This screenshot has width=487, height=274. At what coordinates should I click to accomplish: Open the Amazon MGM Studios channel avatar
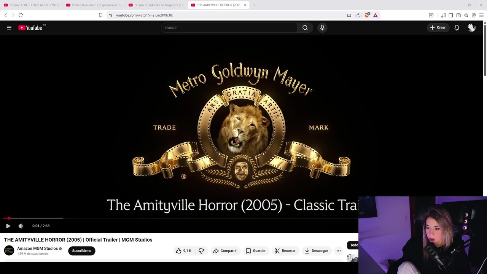coord(9,250)
